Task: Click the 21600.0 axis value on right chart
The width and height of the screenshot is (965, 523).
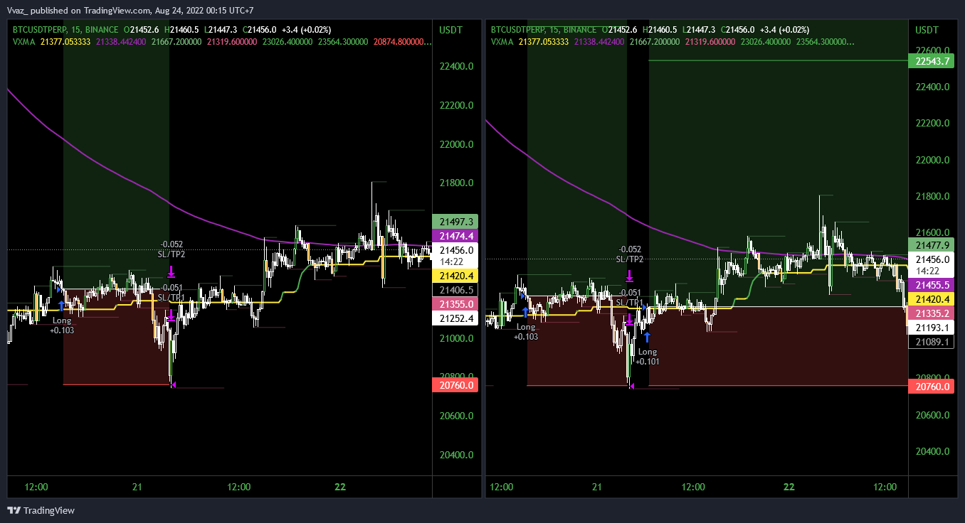Action: pos(933,232)
